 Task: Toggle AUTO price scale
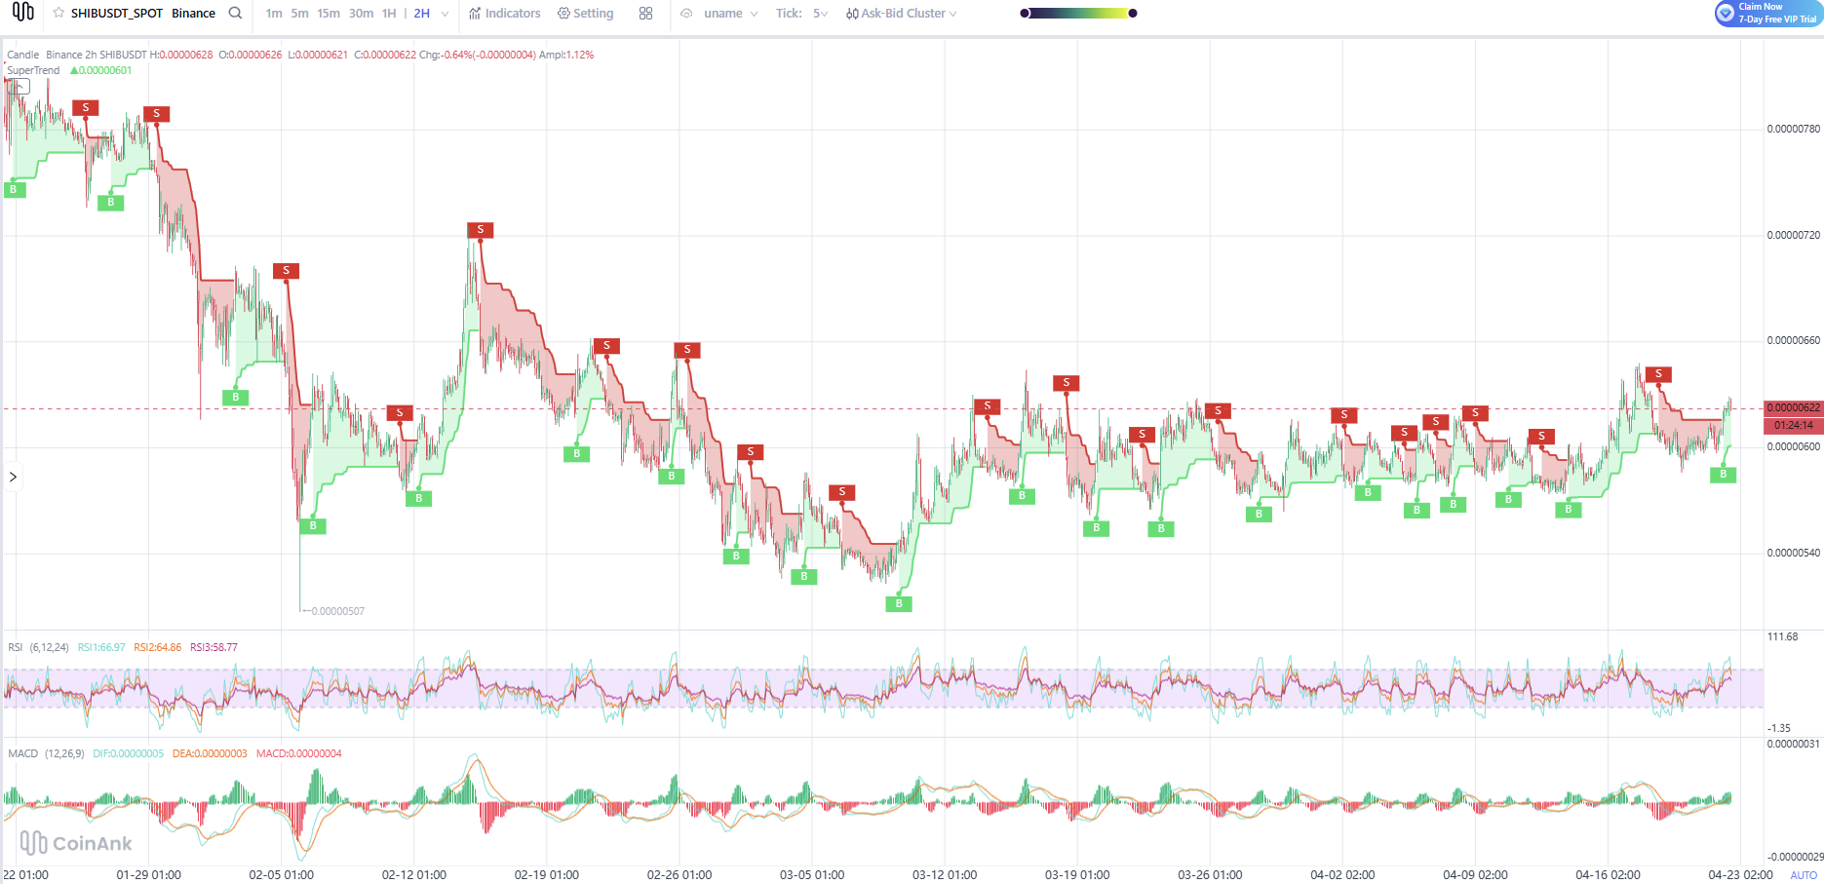click(x=1803, y=874)
